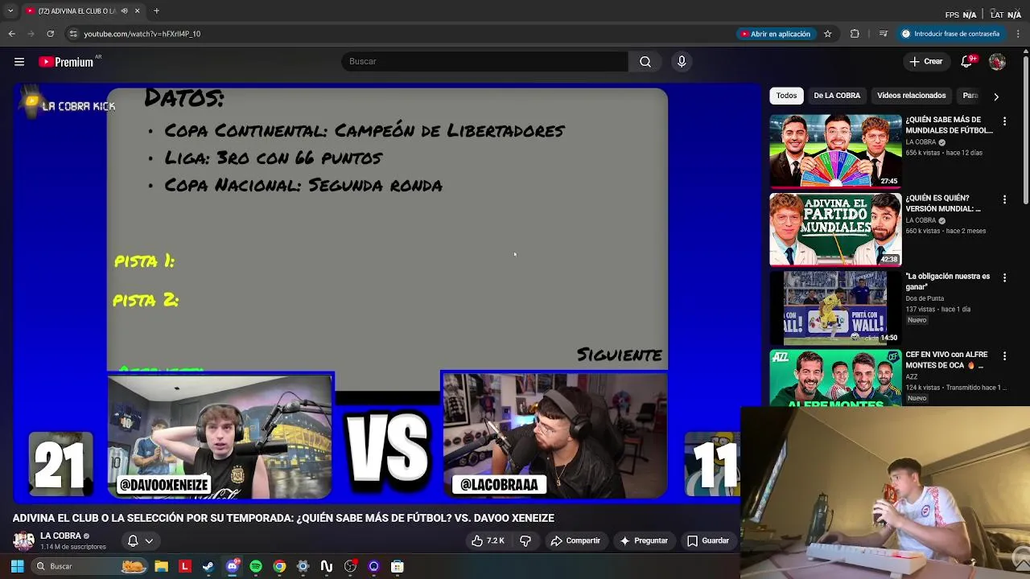Go back with browser back arrow
1030x579 pixels.
(x=12, y=34)
